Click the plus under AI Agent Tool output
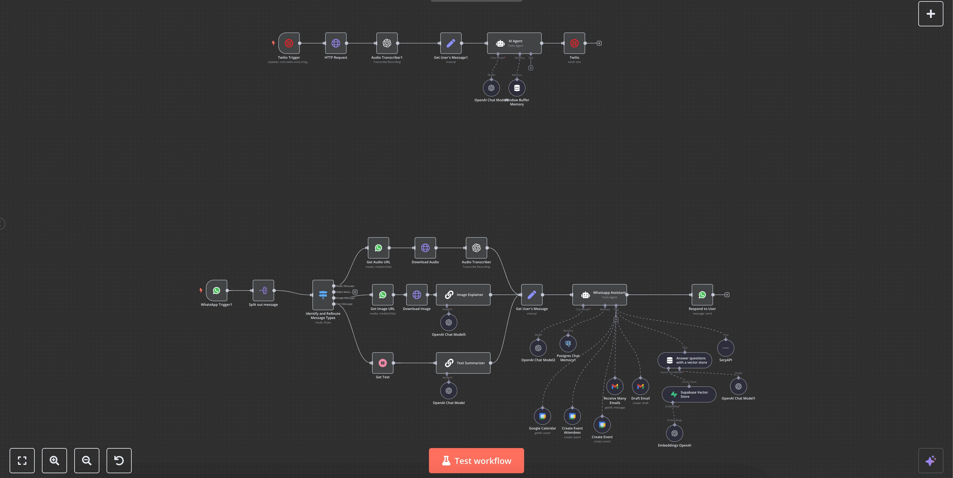This screenshot has height=478, width=953. pos(530,68)
